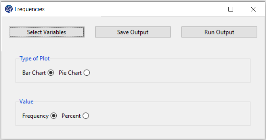
Task: Click the Save Output button
Action: (x=133, y=32)
